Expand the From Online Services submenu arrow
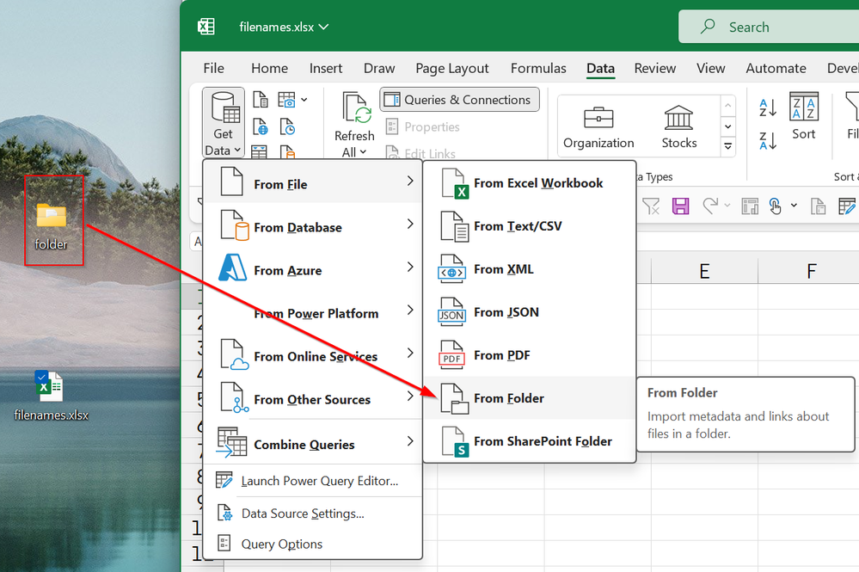Image resolution: width=859 pixels, height=572 pixels. pos(410,353)
